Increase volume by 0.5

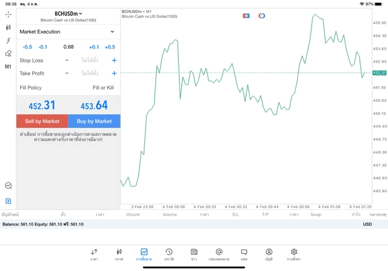coord(110,47)
